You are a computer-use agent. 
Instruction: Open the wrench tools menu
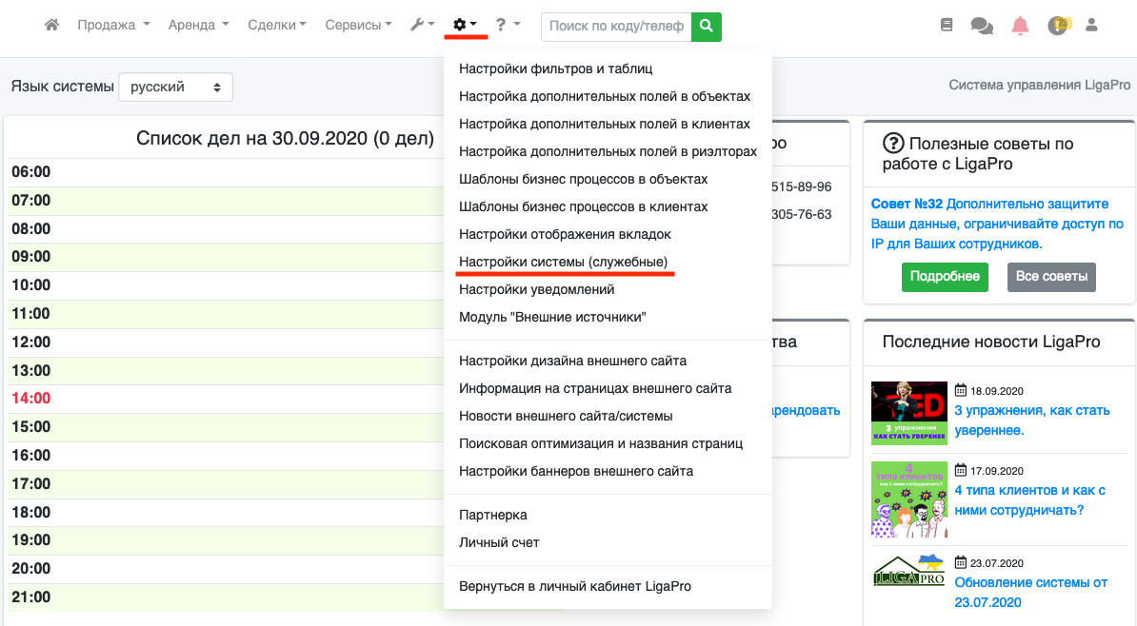[422, 26]
